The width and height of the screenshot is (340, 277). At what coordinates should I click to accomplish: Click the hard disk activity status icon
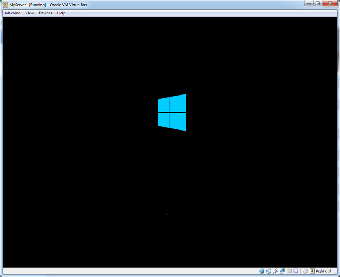point(262,271)
